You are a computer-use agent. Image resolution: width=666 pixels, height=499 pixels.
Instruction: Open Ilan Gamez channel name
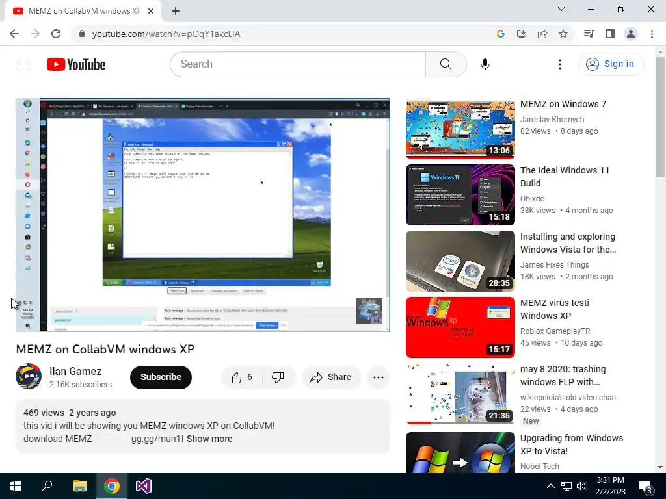(x=75, y=371)
